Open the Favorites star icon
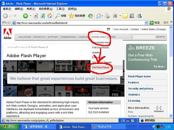The image size is (174, 130). 71,16
